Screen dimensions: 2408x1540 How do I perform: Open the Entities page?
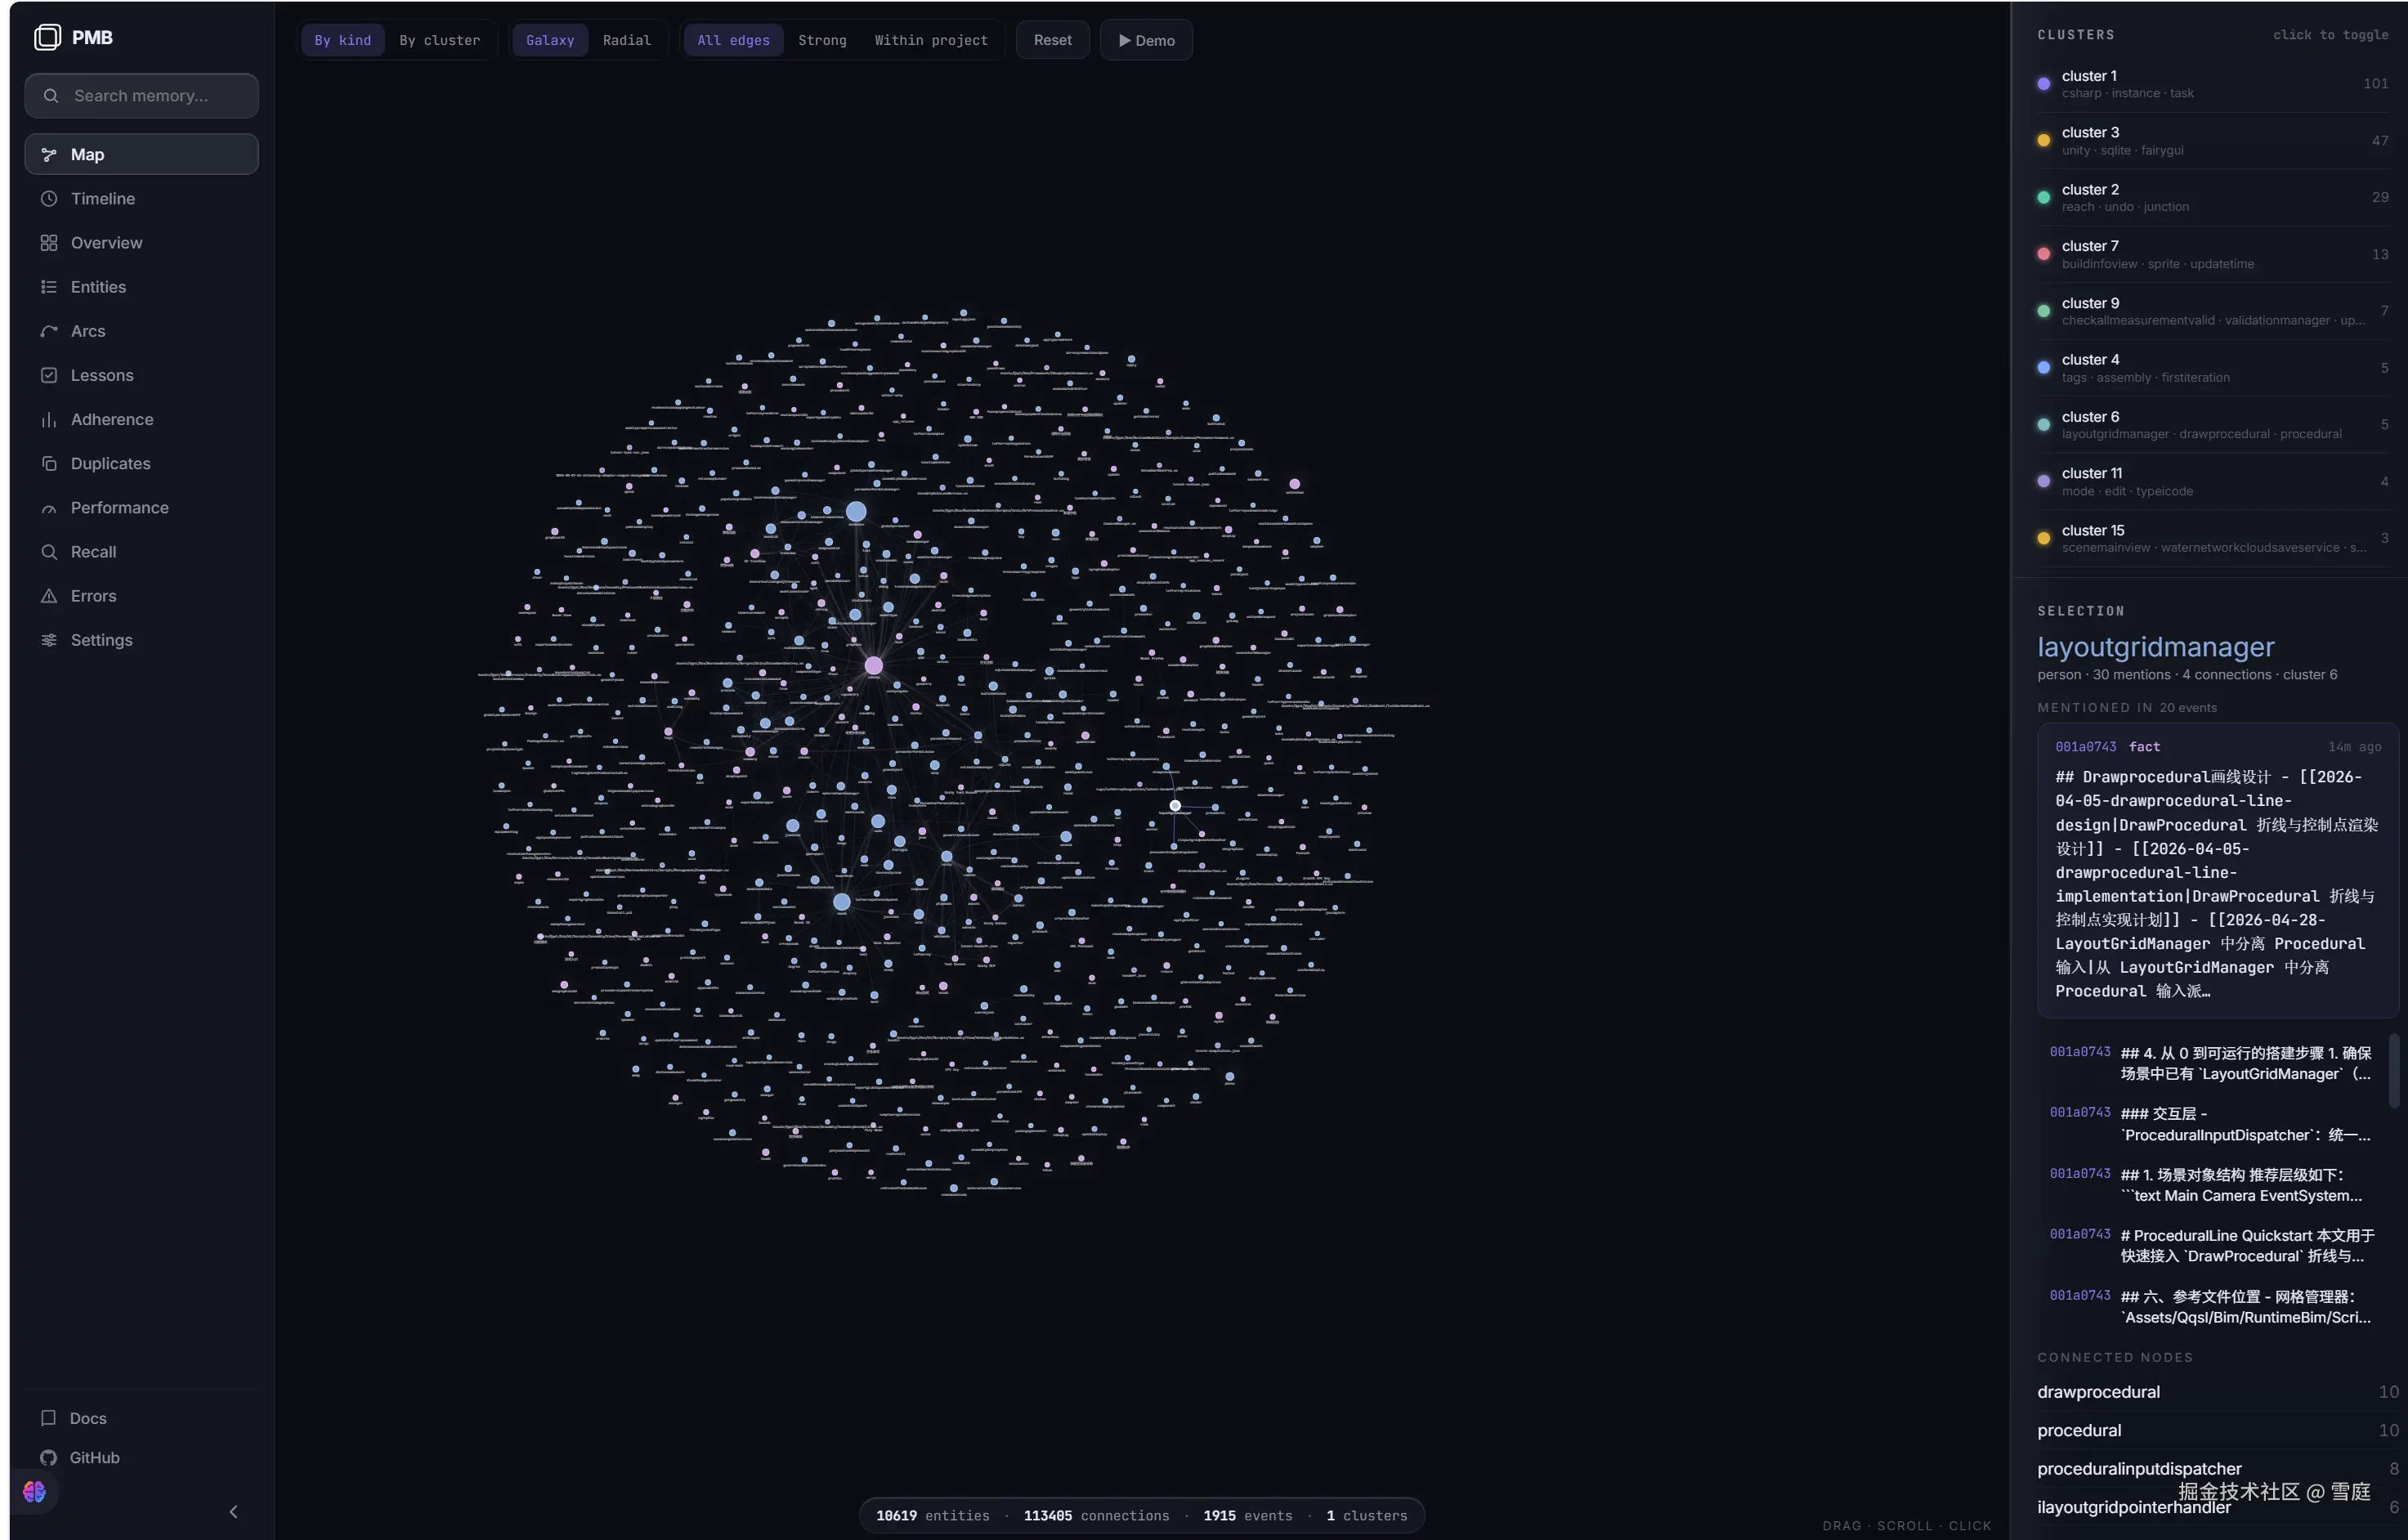click(141, 287)
